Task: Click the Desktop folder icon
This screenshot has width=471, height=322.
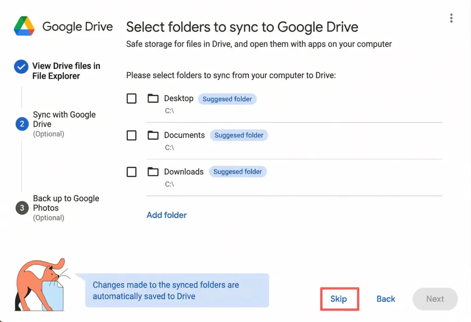Action: [x=153, y=98]
